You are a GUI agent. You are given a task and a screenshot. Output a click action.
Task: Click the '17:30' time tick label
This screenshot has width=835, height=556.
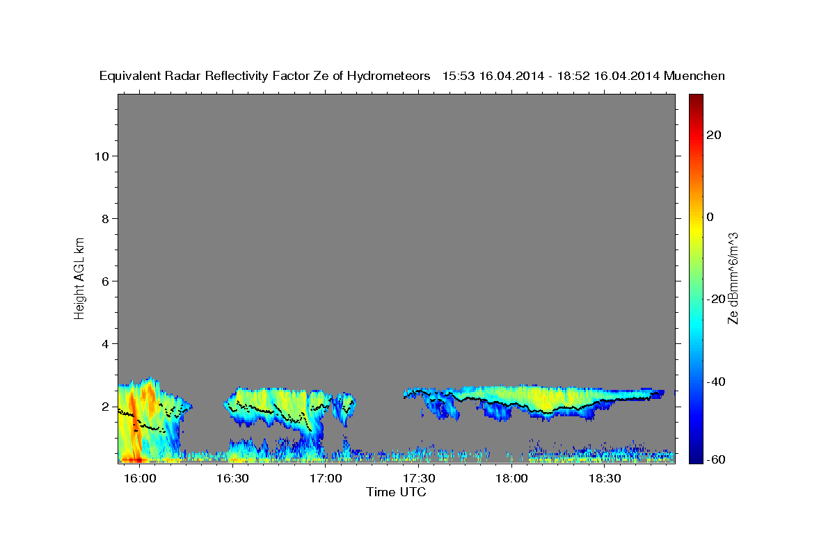click(x=419, y=478)
